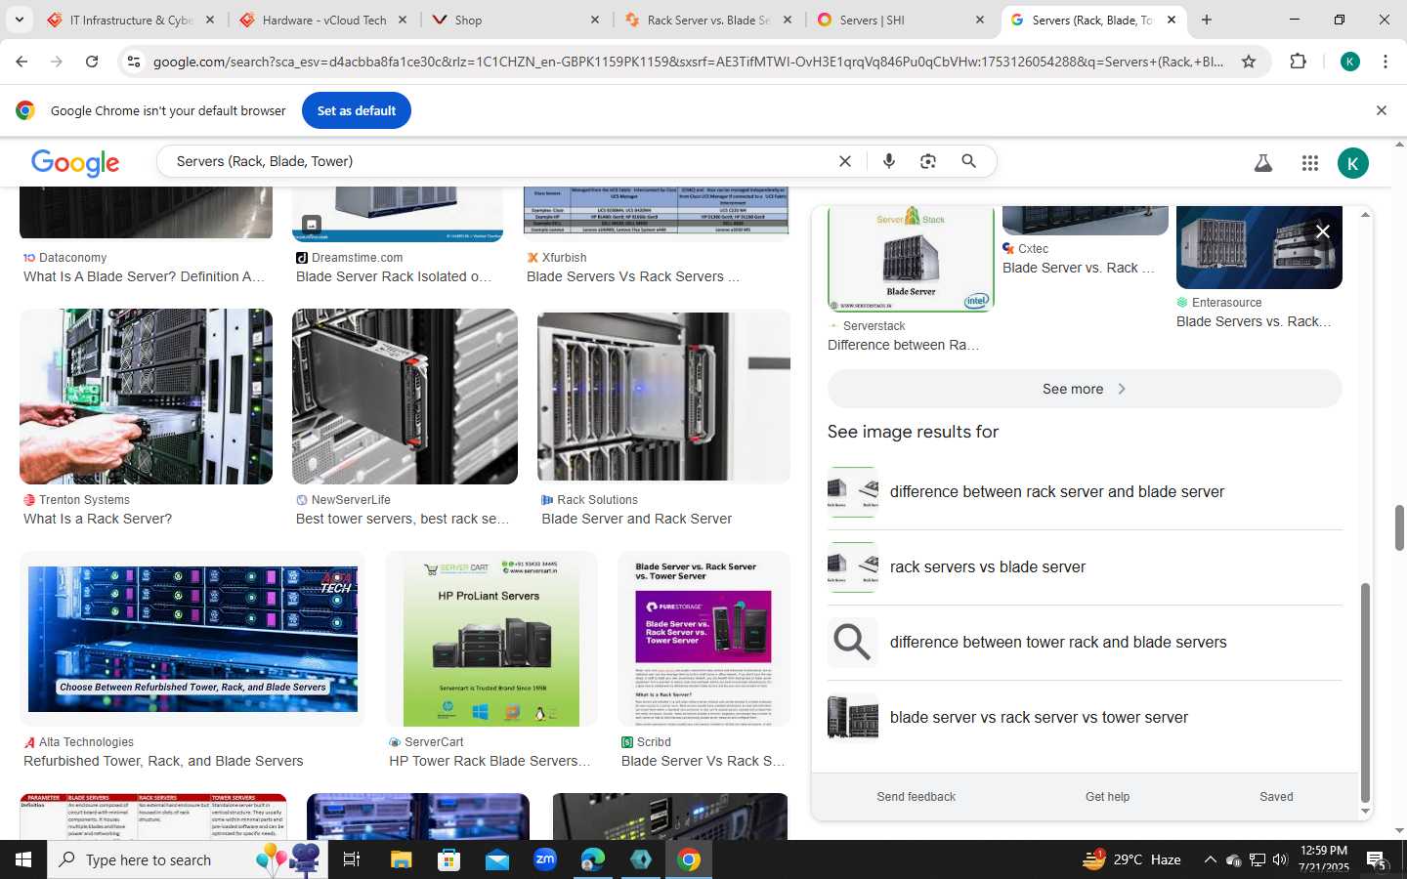Open the Extensions puzzle icon
Viewport: 1407px width, 879px height.
1298,62
